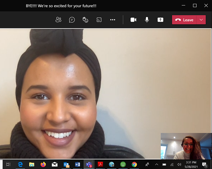Open the breakout rooms icon
Image resolution: width=212 pixels, height=169 pixels.
99,20
